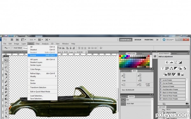Expand the Levels Presets list
The width and height of the screenshot is (191, 119).
(161, 80)
